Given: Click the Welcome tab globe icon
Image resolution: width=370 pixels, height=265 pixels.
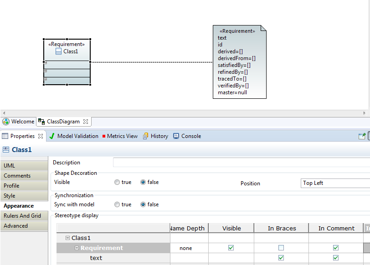Looking at the screenshot, I should pos(6,122).
